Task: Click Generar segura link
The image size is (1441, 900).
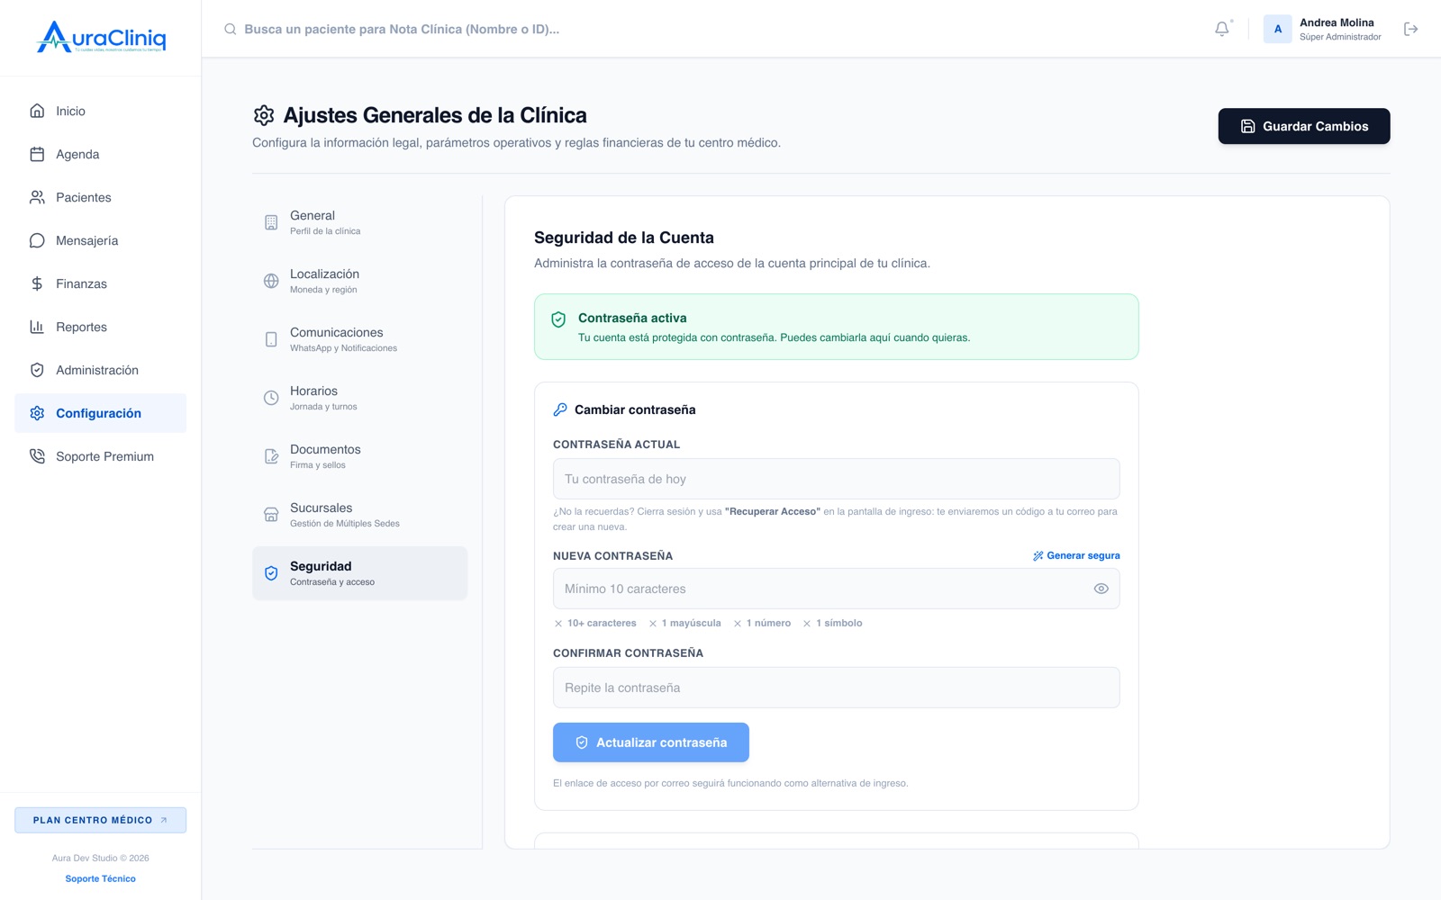Action: point(1076,555)
